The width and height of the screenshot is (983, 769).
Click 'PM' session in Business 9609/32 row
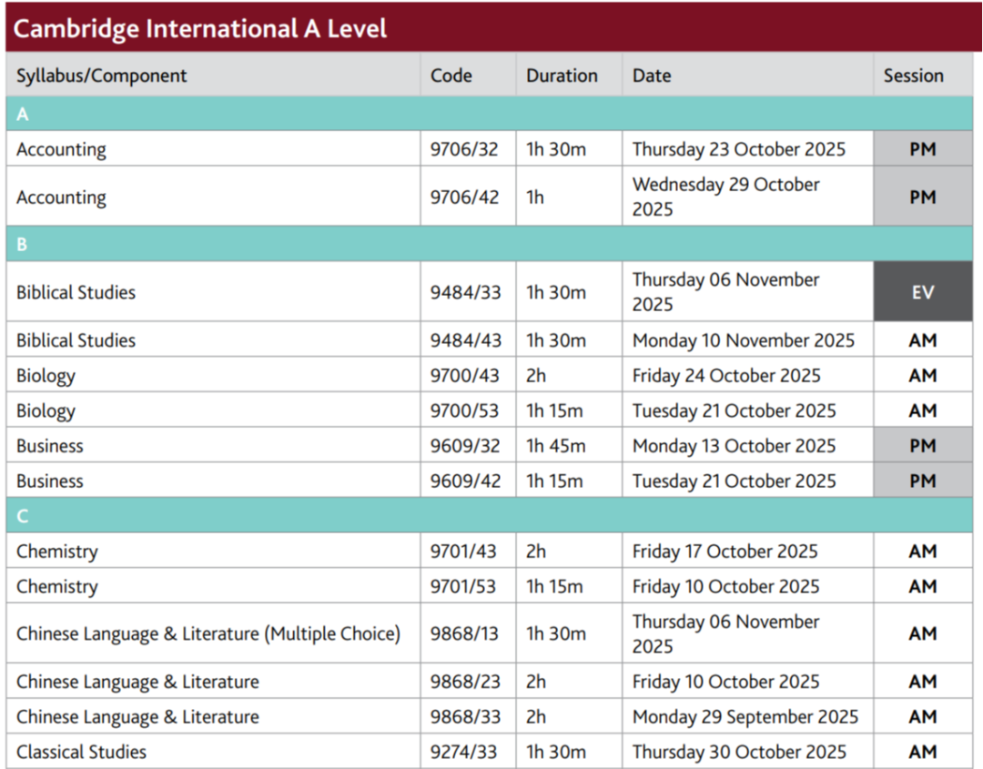pyautogui.click(x=923, y=446)
